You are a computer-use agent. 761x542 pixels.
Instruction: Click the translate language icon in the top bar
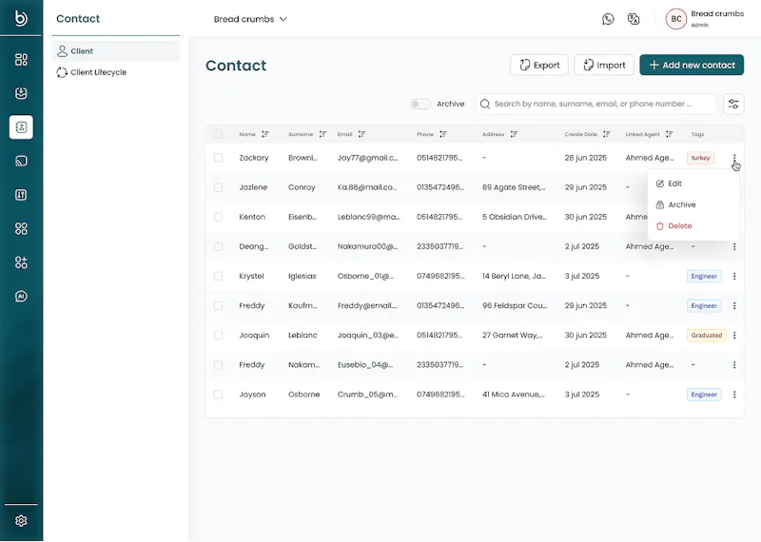(634, 19)
